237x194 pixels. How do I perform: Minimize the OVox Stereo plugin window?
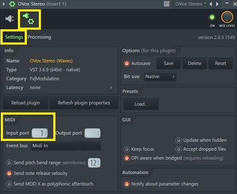click(227, 3)
